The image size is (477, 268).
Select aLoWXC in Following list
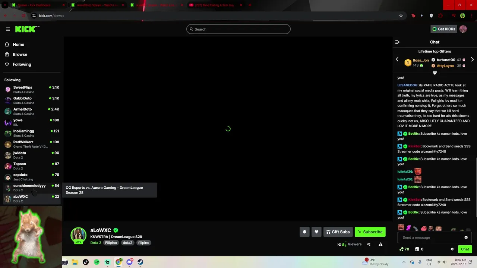[31, 198]
